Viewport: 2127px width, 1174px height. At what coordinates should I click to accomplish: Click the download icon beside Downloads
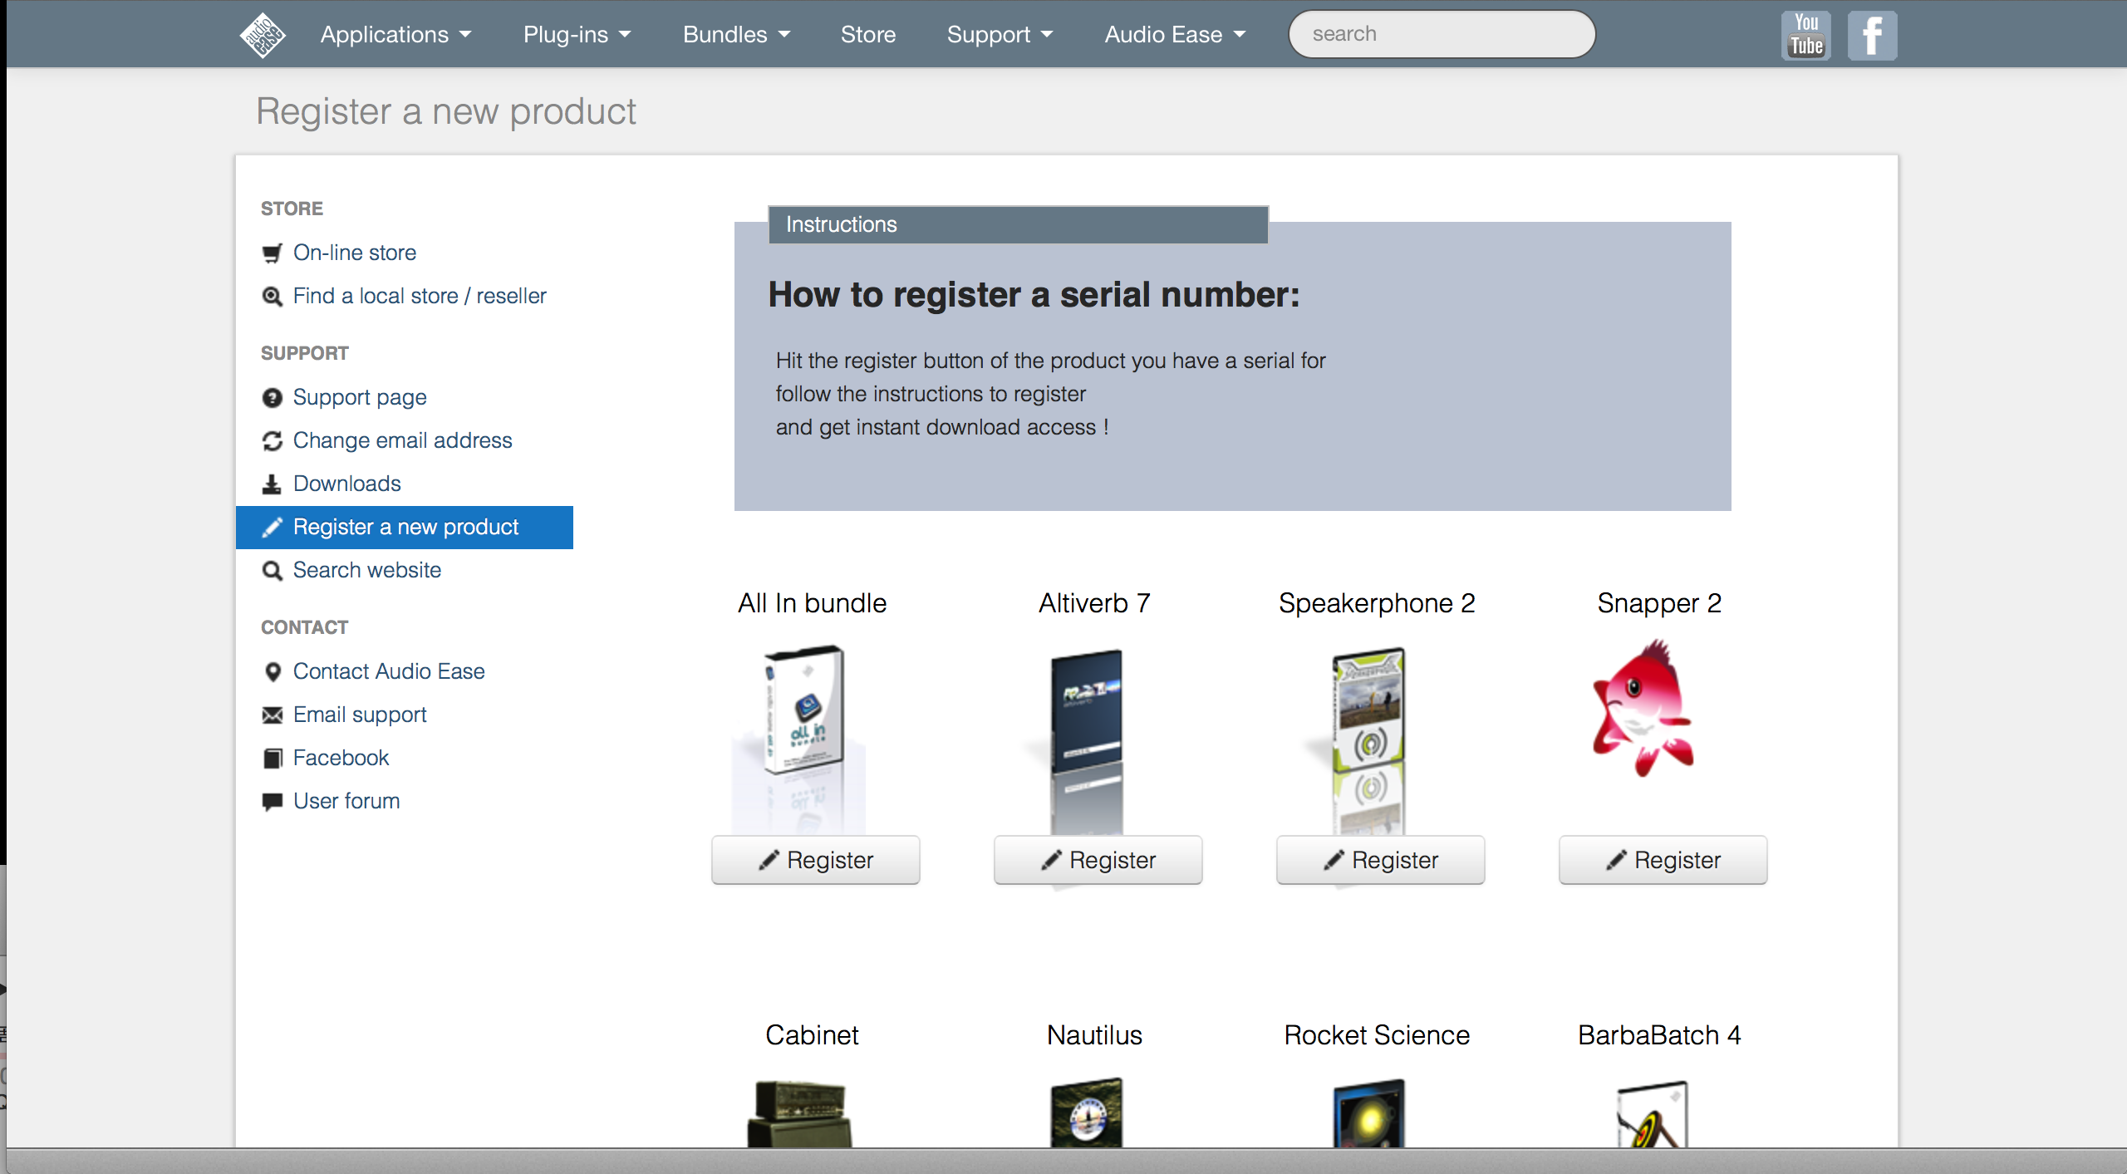click(x=272, y=484)
